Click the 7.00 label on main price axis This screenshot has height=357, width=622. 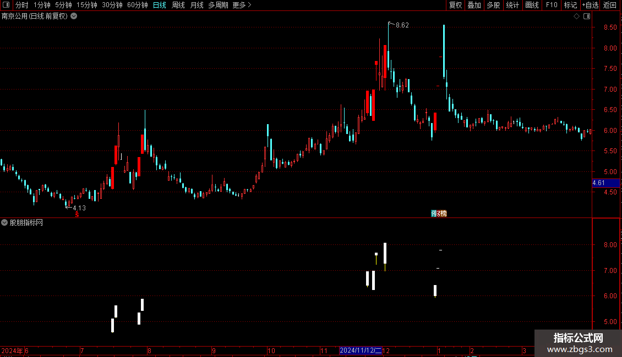point(610,90)
